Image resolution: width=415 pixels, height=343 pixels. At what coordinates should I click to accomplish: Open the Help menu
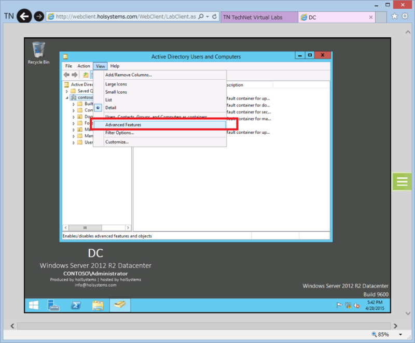(x=115, y=66)
